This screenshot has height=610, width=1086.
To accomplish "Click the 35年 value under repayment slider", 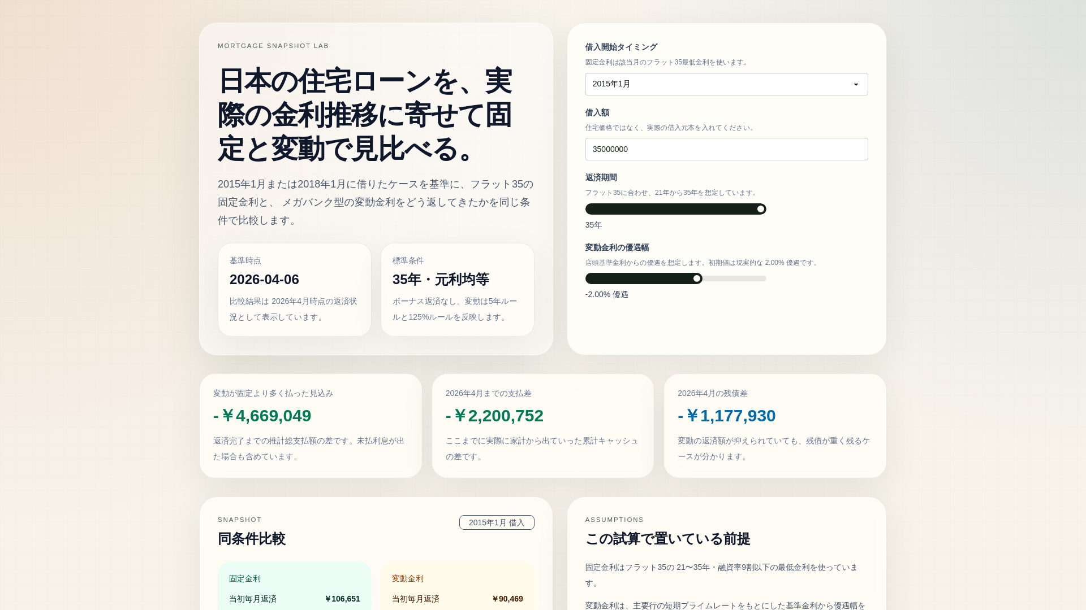I will point(593,225).
